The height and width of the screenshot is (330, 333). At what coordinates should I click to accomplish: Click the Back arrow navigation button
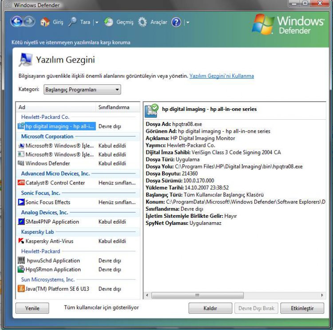pos(17,21)
